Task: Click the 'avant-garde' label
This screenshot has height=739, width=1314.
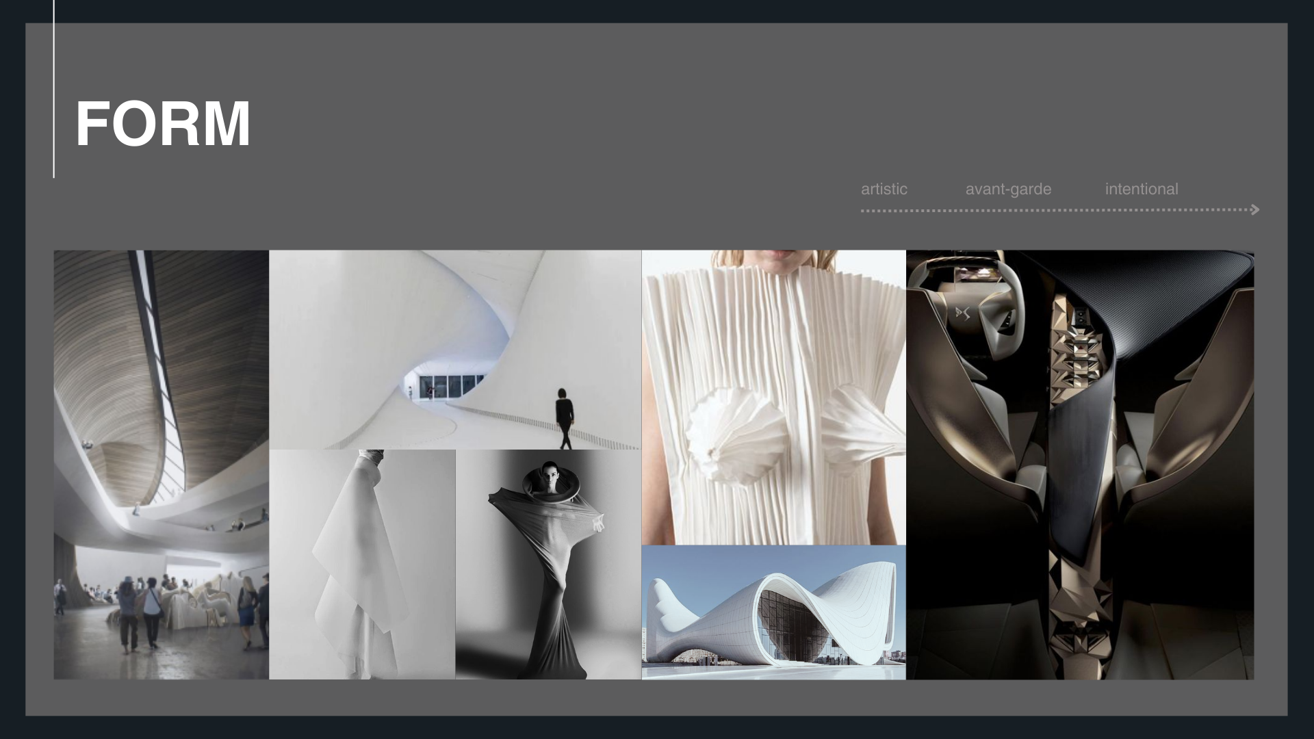Action: 1007,189
